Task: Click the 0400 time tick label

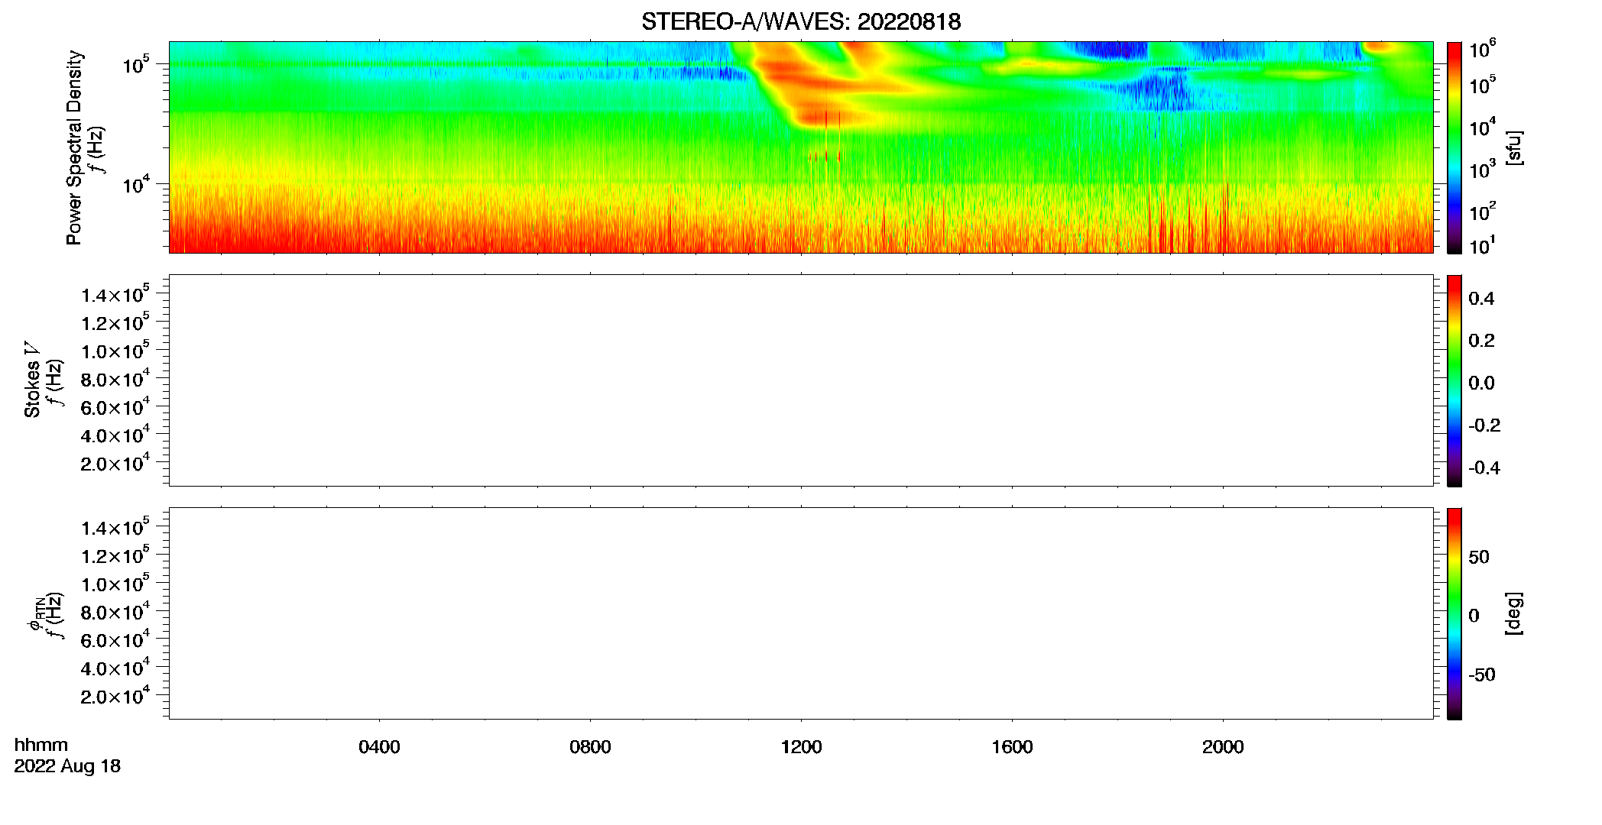Action: (x=379, y=747)
